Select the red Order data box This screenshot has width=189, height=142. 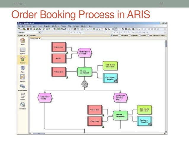pos(59,58)
